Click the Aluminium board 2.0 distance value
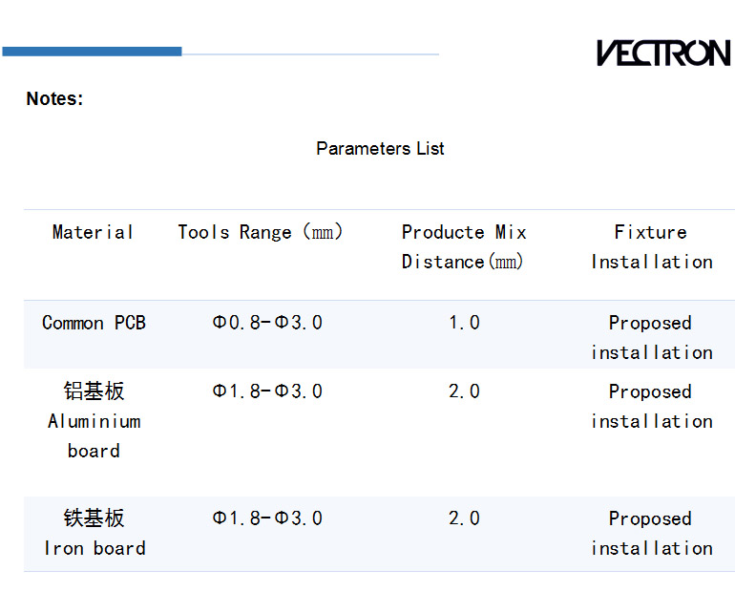 pyautogui.click(x=464, y=391)
